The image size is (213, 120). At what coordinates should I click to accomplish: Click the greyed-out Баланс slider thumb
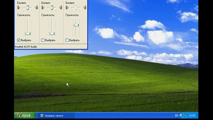coord(76,8)
